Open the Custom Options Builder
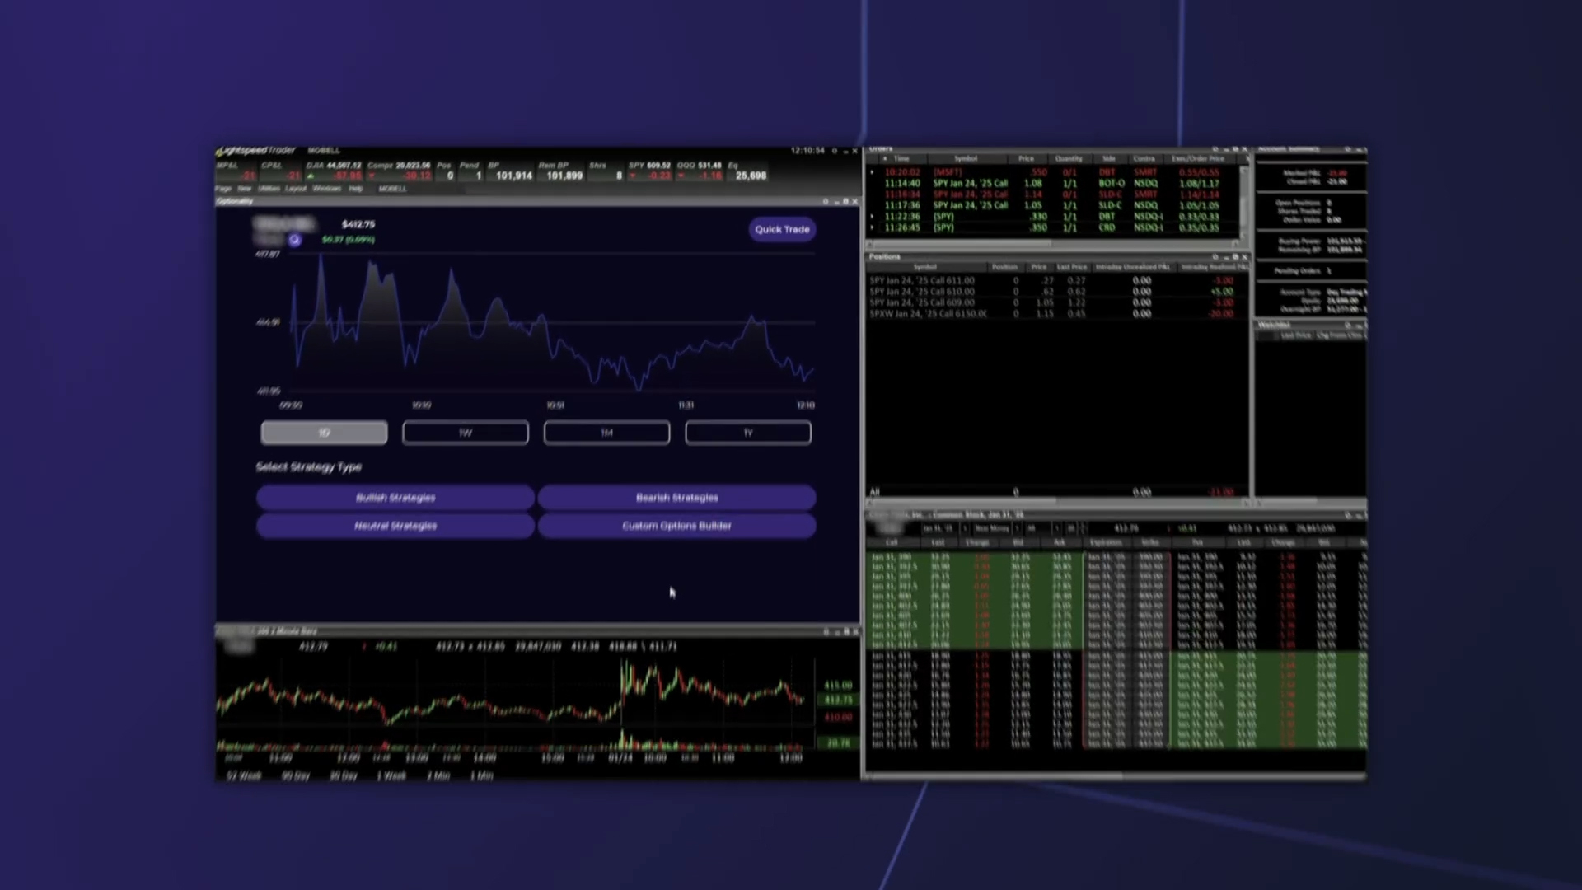 (x=676, y=526)
